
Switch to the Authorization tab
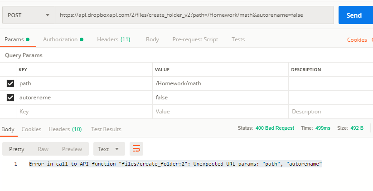[x=63, y=39]
